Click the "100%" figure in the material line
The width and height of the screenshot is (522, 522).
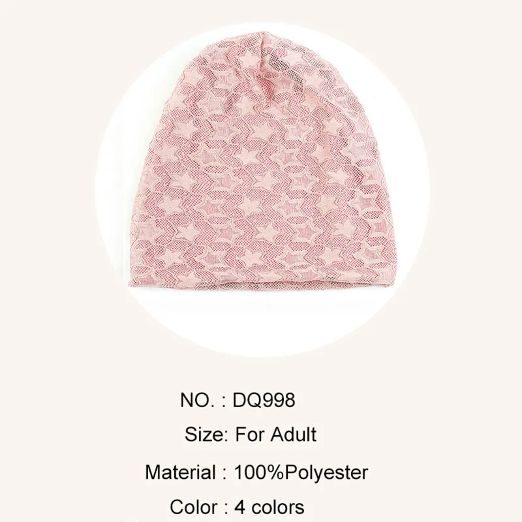click(x=260, y=472)
